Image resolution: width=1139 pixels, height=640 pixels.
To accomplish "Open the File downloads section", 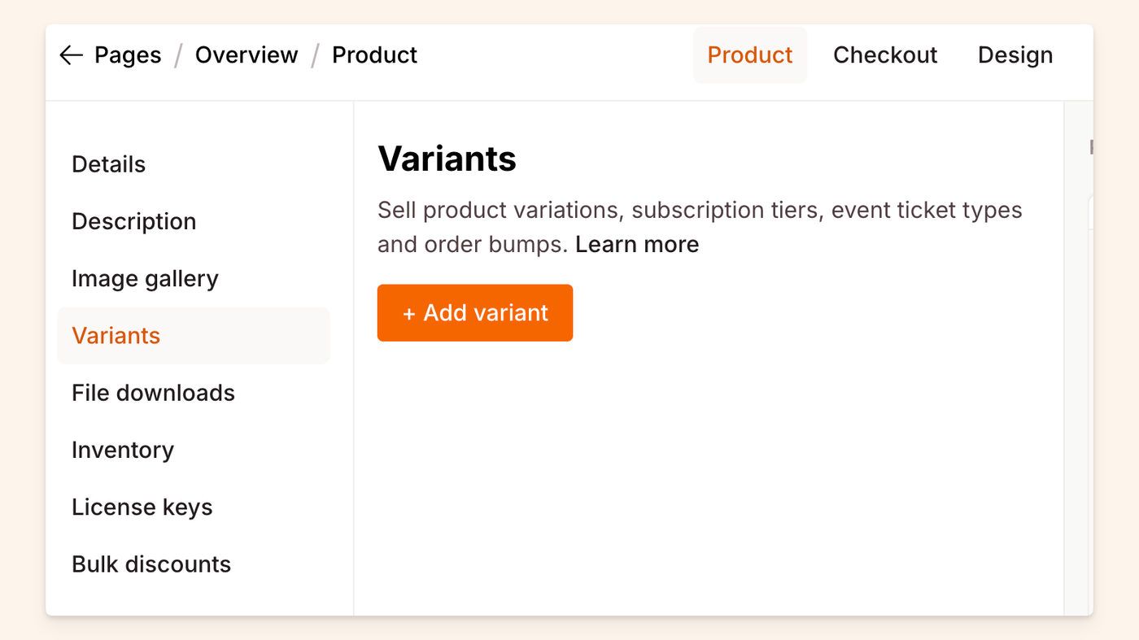I will (x=153, y=393).
